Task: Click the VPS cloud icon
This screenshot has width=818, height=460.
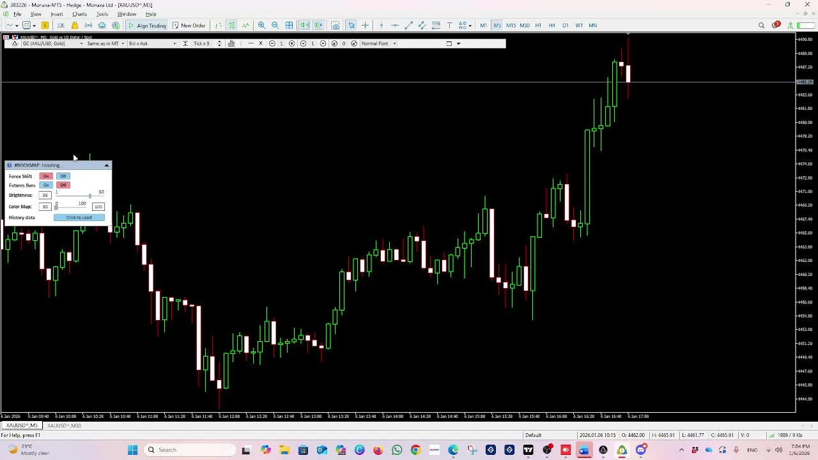Action: 102,26
